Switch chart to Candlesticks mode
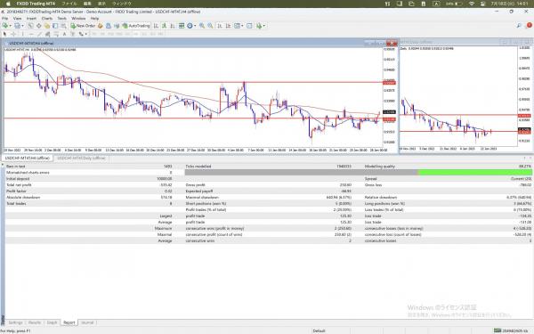Screen dimensions: 534x334 point(164,26)
